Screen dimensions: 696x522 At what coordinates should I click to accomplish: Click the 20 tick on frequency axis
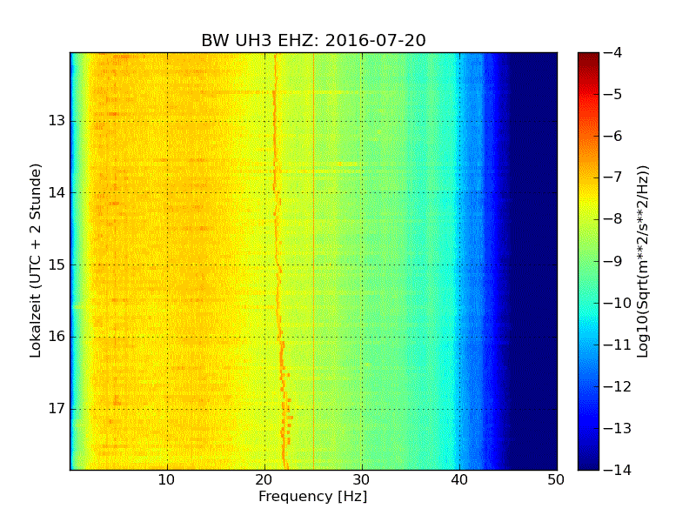[x=264, y=480]
